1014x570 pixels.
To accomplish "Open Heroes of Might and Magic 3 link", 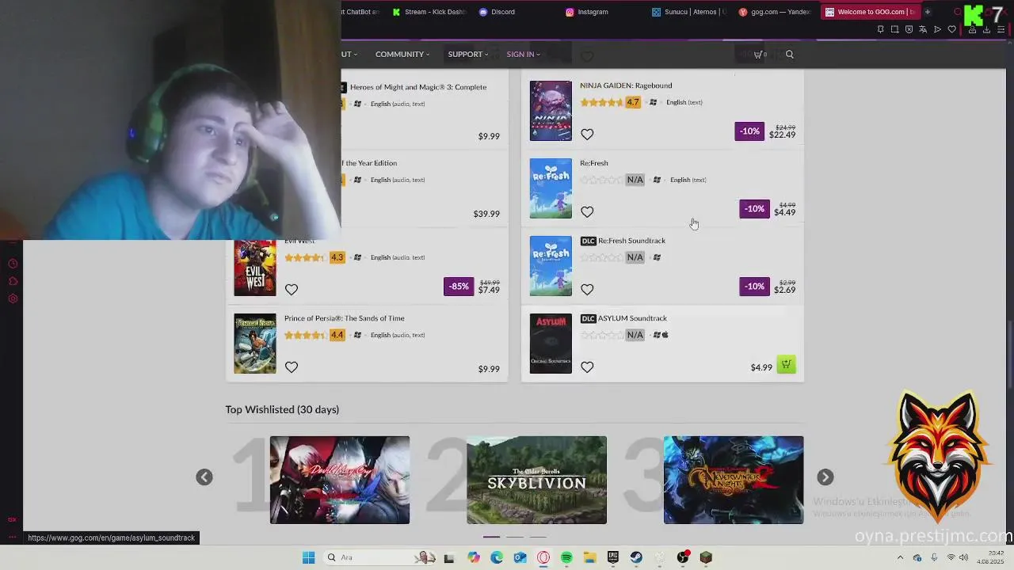I will [x=418, y=87].
